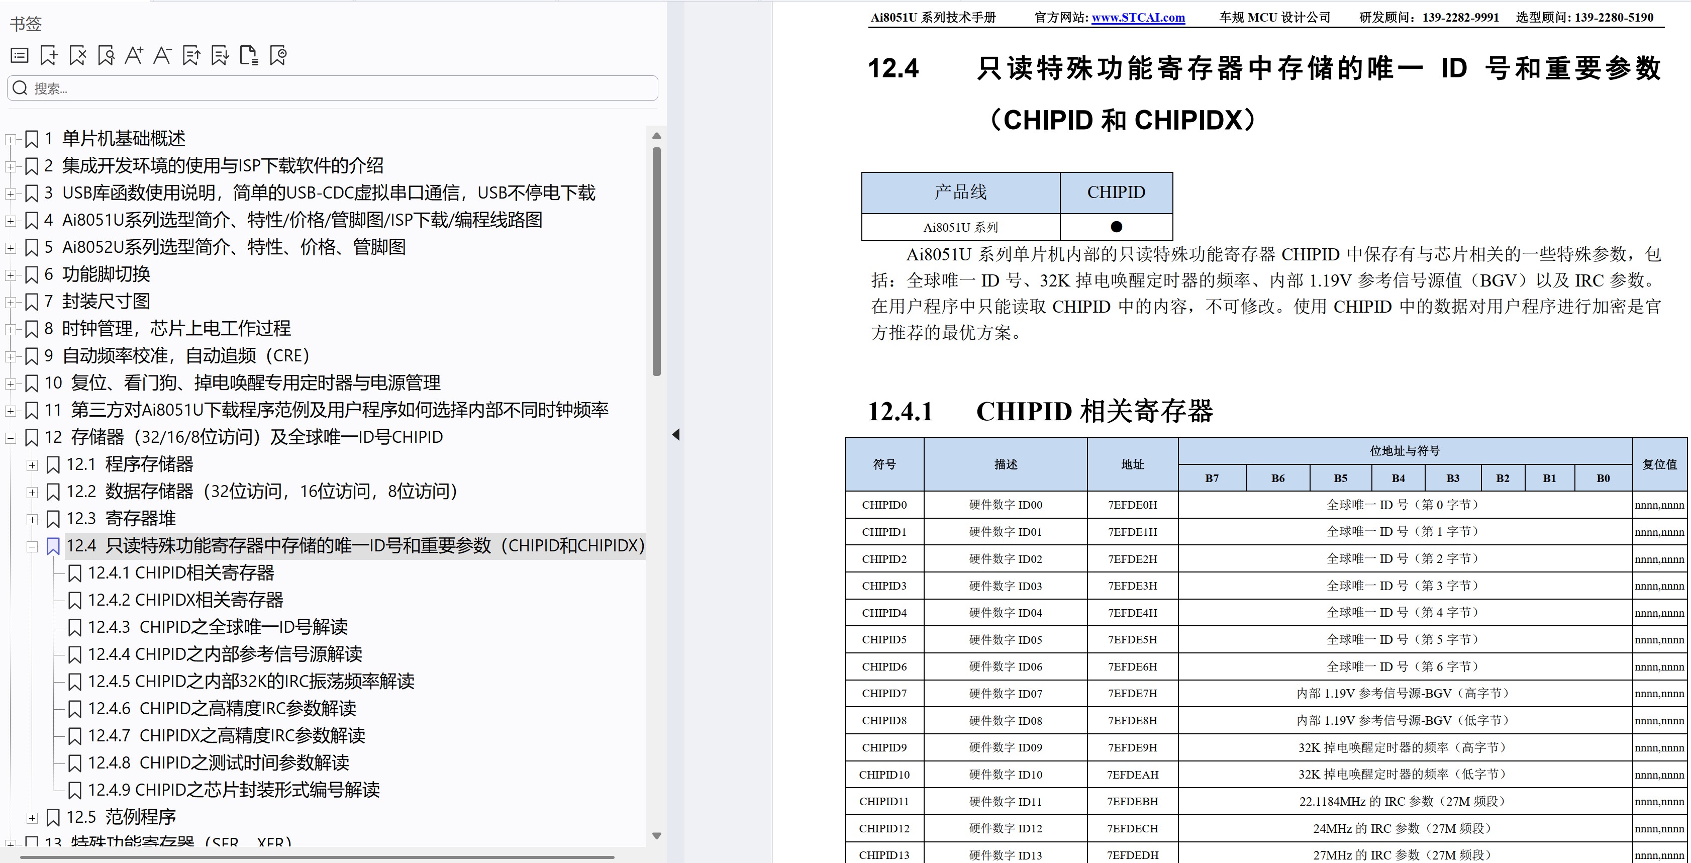Open bookmark 11 第三方对Ai8051U下载程序范例
This screenshot has width=1691, height=863.
tap(326, 410)
